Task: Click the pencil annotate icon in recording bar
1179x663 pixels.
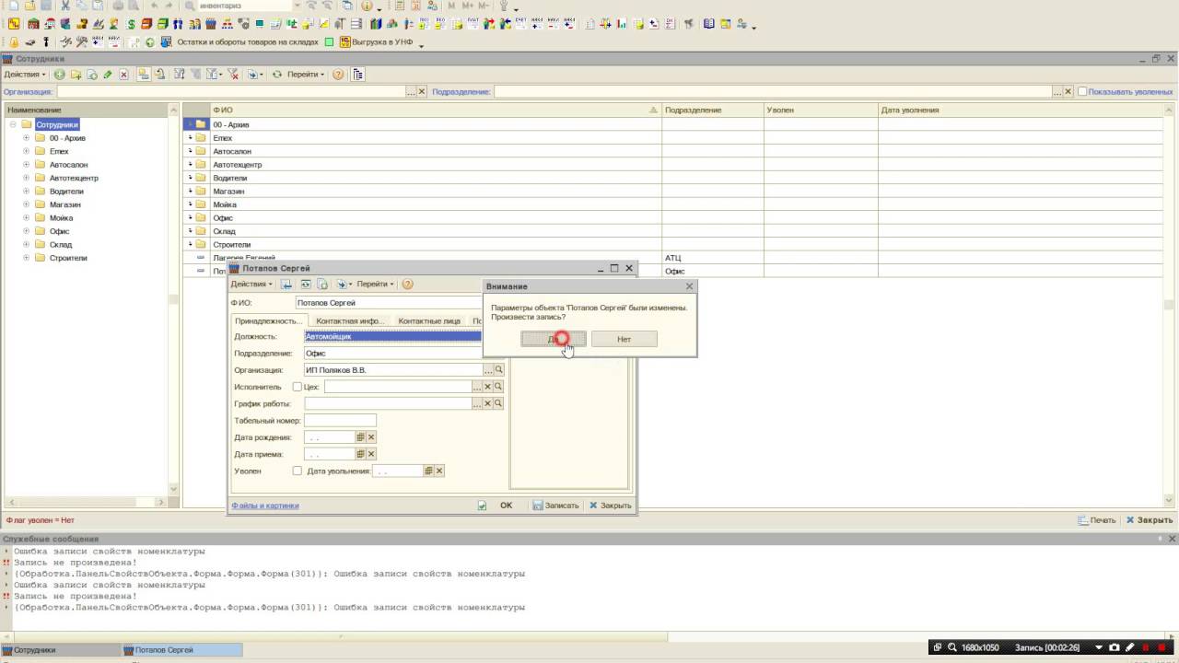Action: click(x=1130, y=647)
